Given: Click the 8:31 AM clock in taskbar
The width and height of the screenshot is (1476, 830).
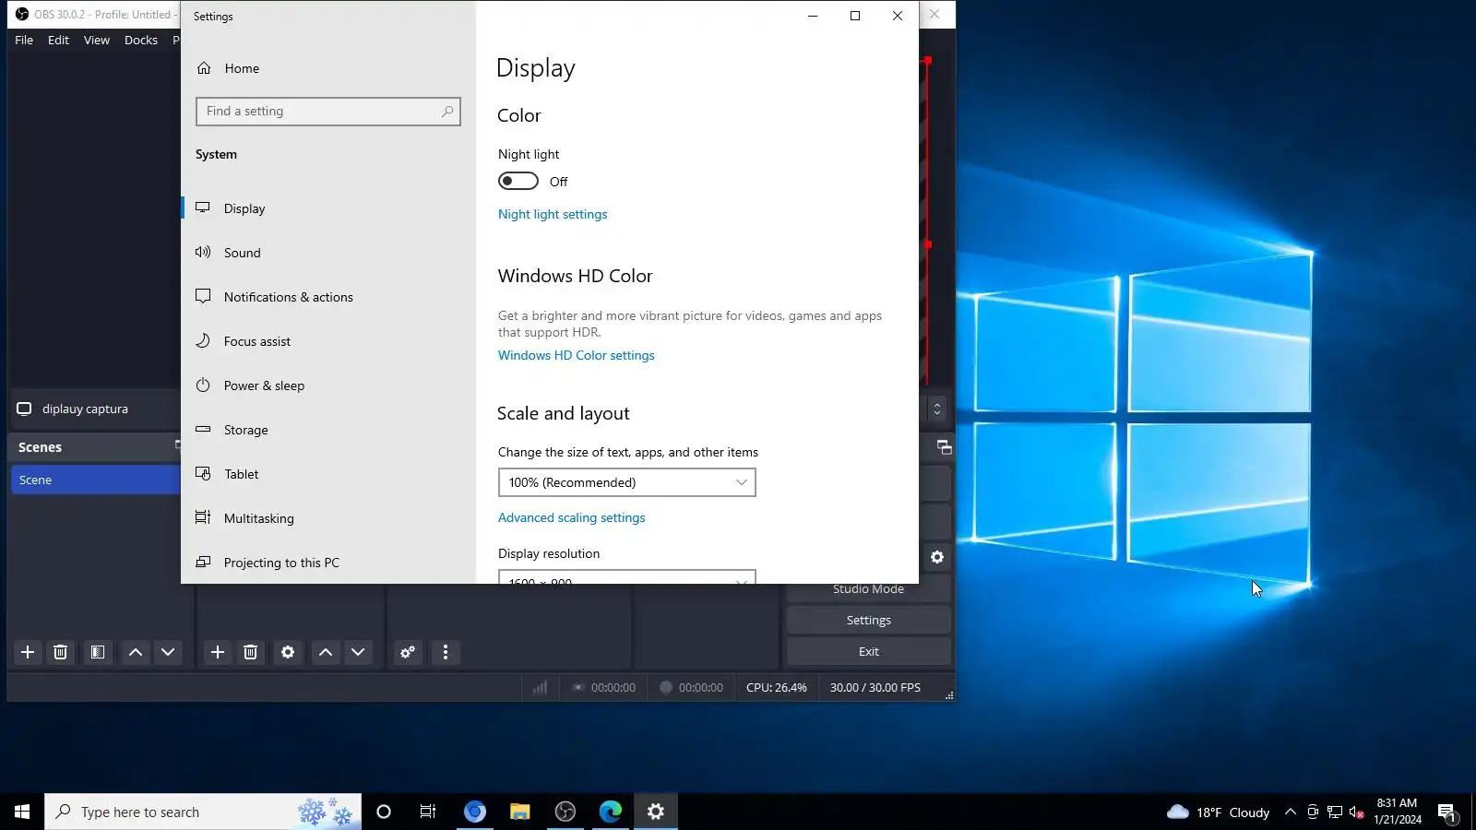Looking at the screenshot, I should coord(1397,803).
